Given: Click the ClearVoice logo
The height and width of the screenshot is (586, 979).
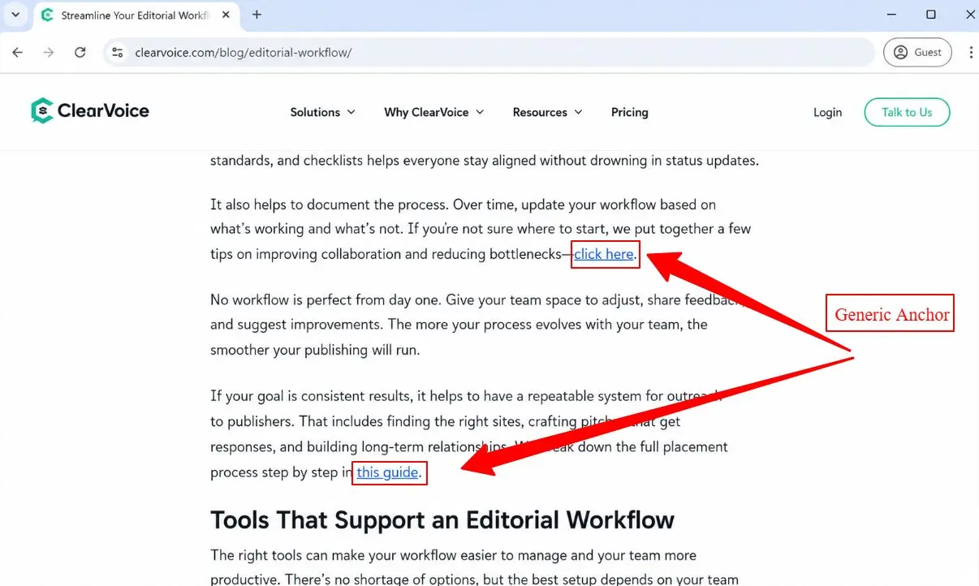Looking at the screenshot, I should click(90, 111).
